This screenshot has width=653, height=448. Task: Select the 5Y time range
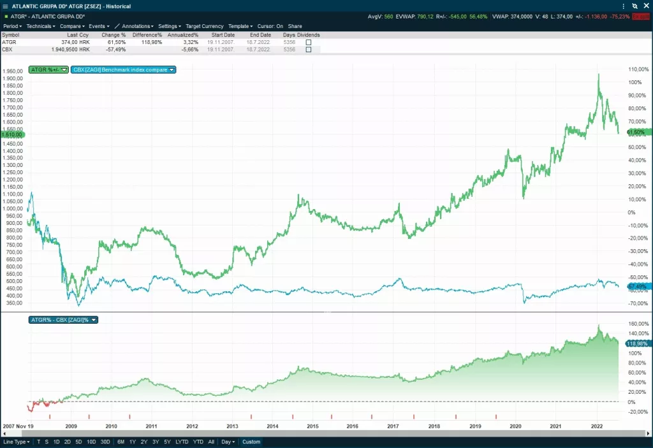point(167,442)
